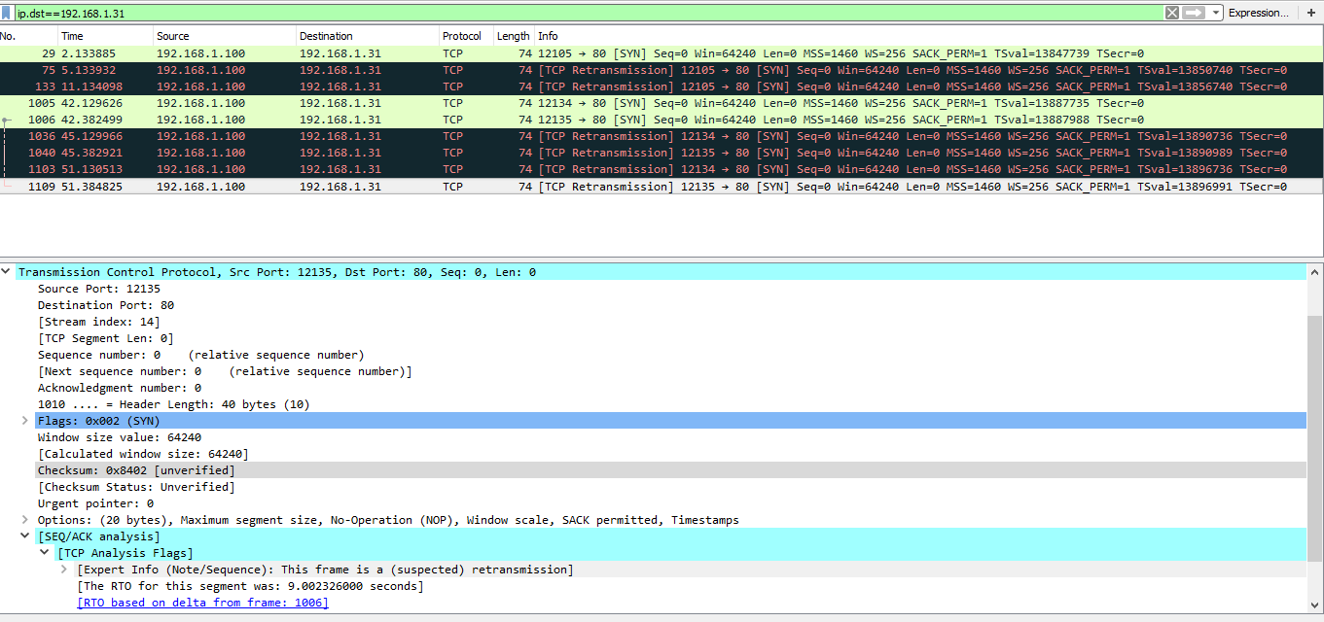Add a filter button with plus icon

pyautogui.click(x=1310, y=13)
